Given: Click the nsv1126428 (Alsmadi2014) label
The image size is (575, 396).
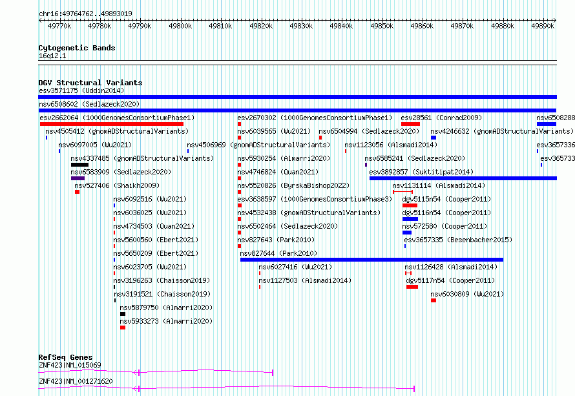Looking at the screenshot, I should pos(451,267).
